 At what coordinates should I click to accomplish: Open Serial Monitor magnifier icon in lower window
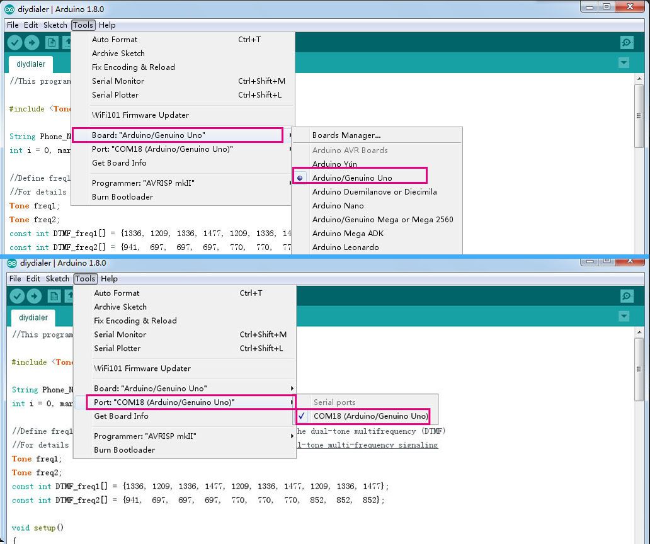627,296
